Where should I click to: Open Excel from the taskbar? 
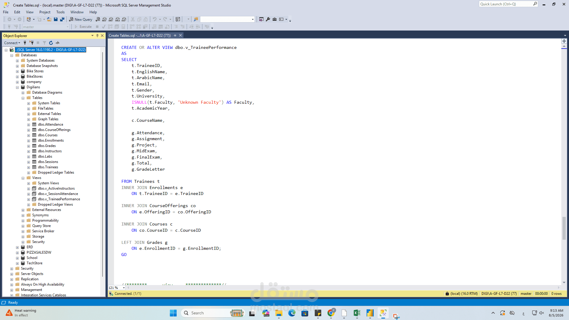[357, 313]
